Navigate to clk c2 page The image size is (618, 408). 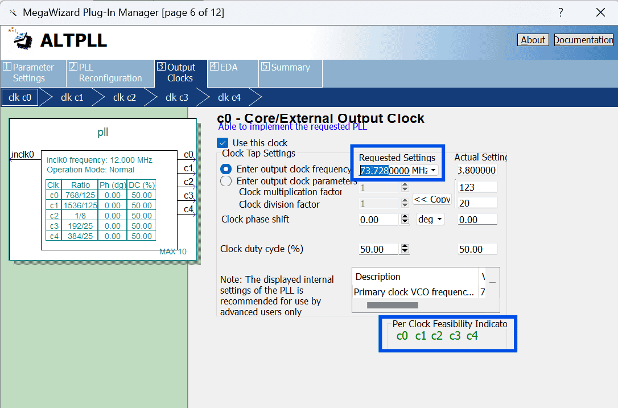125,97
